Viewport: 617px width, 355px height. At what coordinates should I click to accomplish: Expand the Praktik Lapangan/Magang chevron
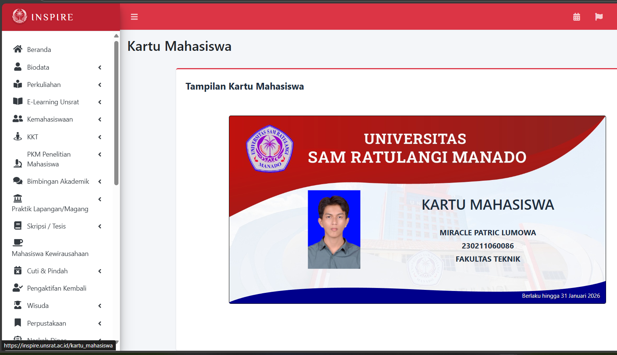tap(100, 199)
